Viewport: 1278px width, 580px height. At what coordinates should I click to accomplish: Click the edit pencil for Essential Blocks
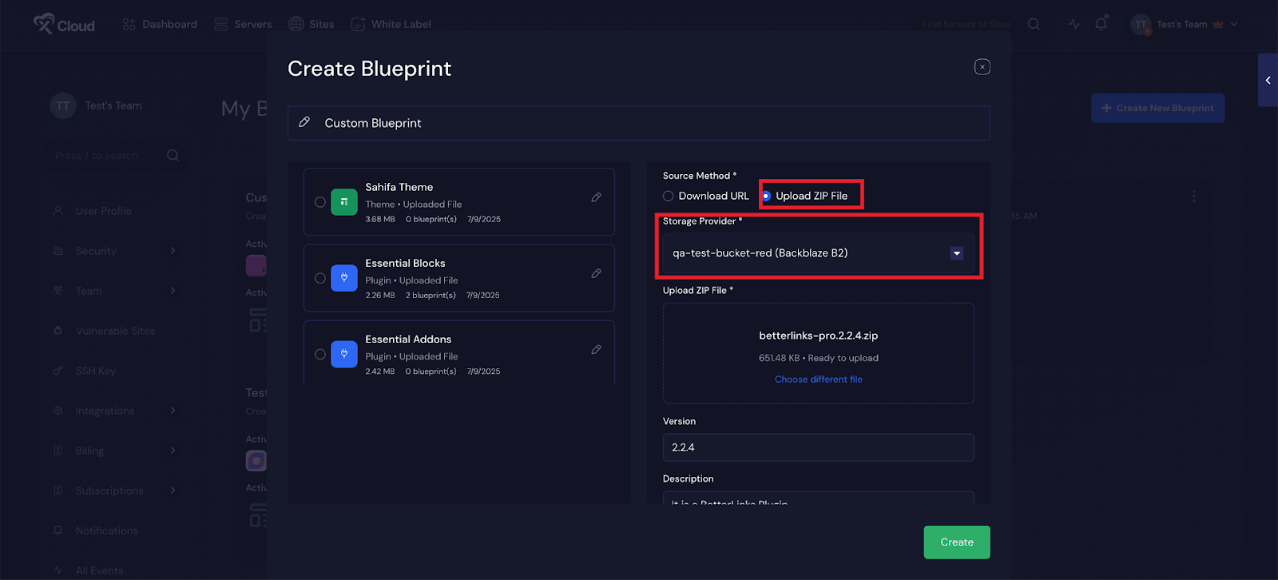[x=596, y=273]
